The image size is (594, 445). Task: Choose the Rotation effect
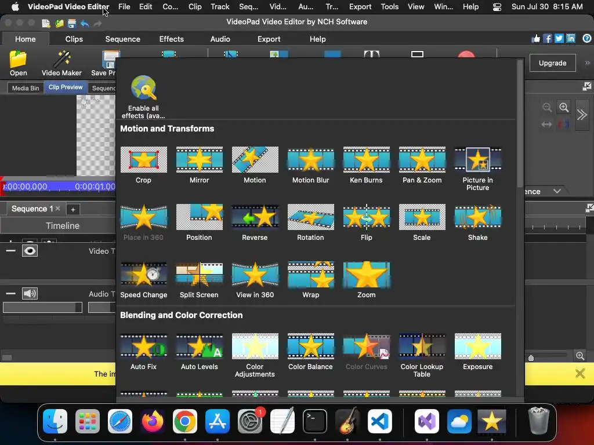tap(311, 222)
